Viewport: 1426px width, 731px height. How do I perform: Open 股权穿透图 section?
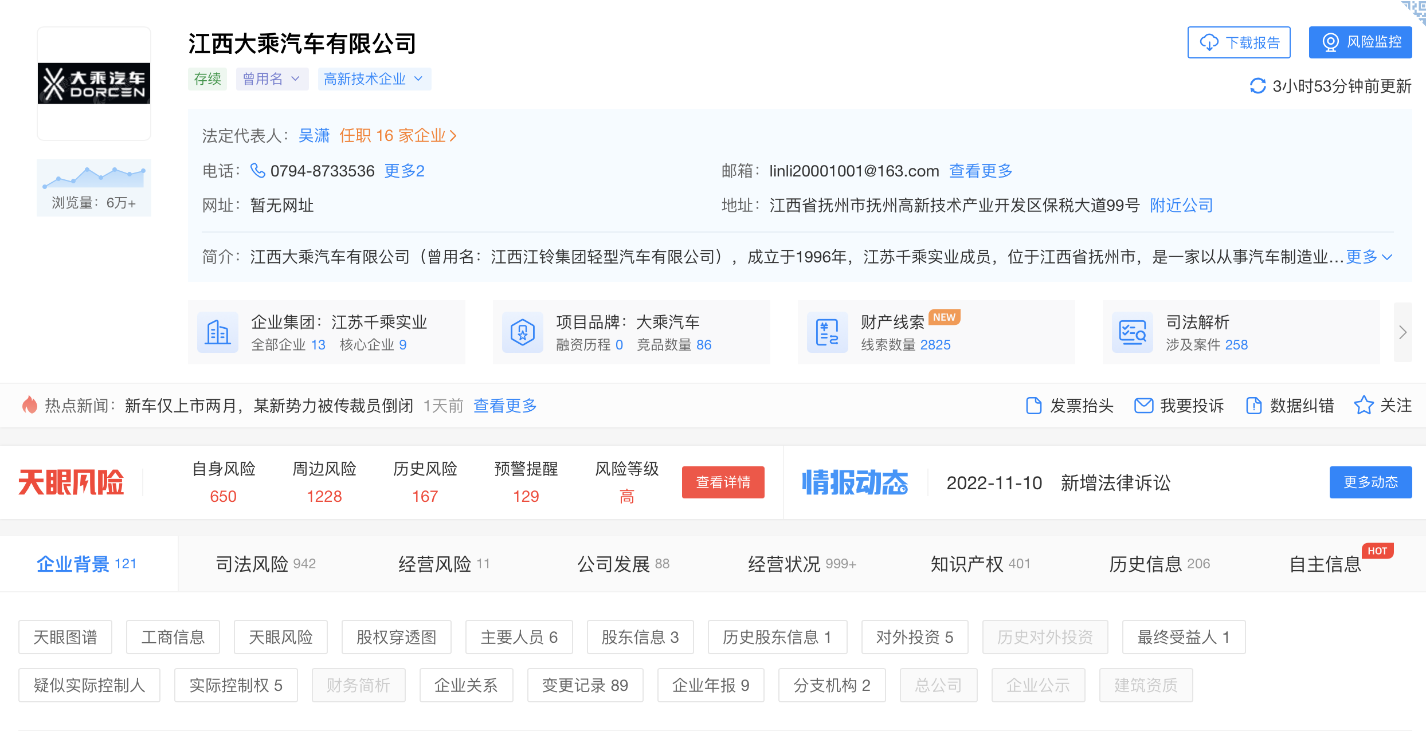[x=397, y=637]
